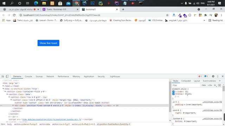Expand the div position-fixed node
Image resolution: width=225 pixels, height=126 pixels.
(13, 105)
